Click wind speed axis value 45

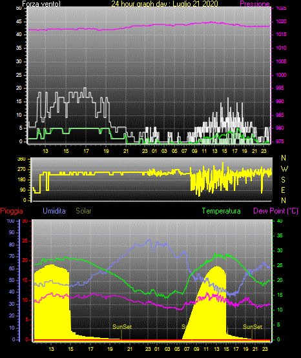[19, 22]
